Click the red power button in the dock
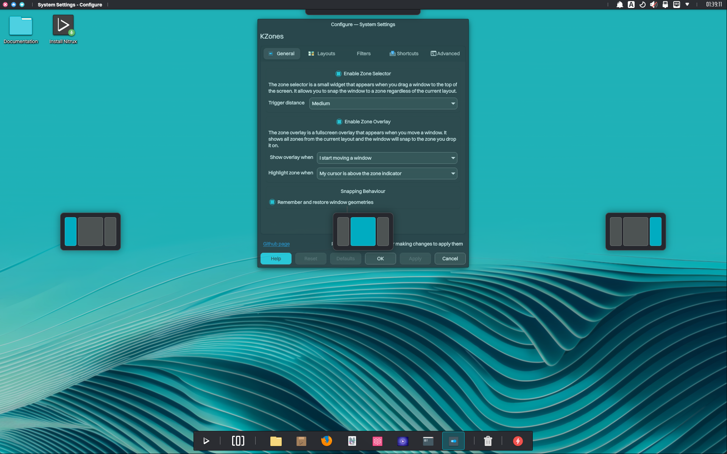 [518, 441]
